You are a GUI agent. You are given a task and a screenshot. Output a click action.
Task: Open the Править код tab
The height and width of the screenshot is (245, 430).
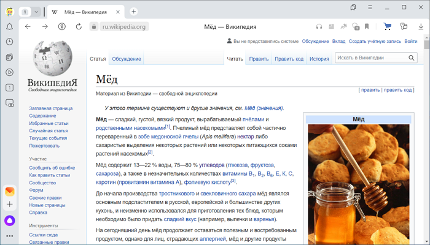tap(289, 59)
